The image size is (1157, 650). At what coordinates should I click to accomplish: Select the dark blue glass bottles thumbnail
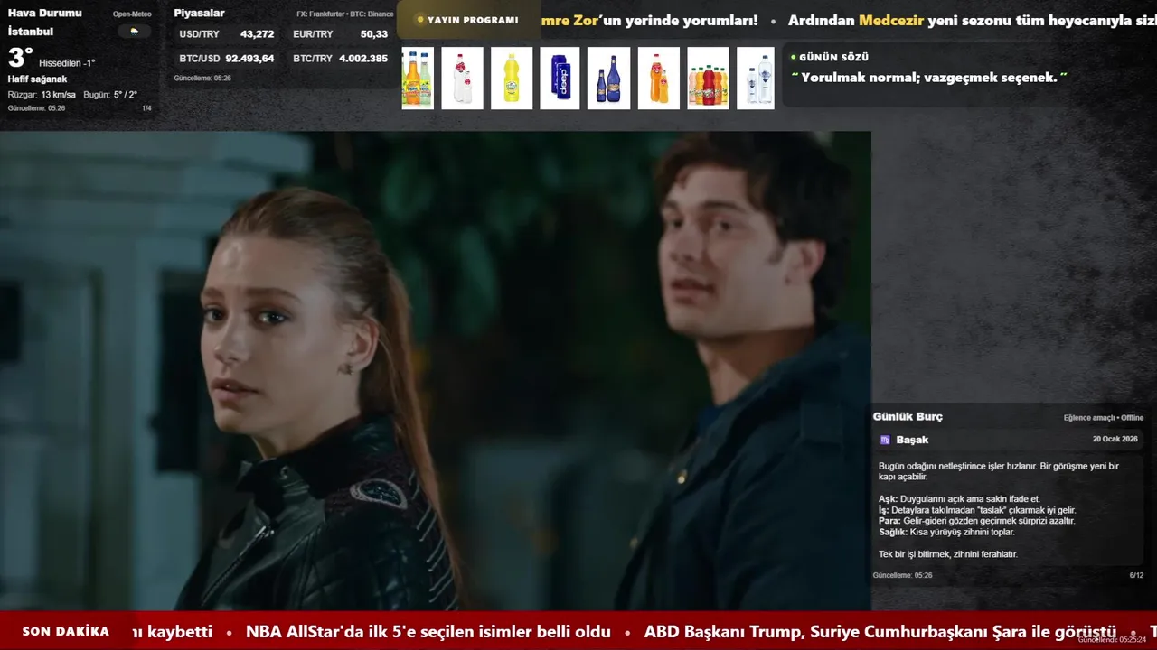608,79
